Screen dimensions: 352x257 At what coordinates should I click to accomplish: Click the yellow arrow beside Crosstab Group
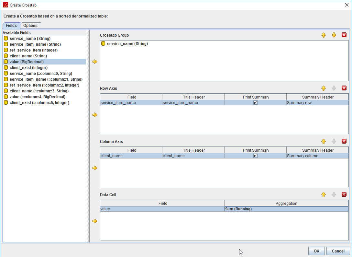94,61
